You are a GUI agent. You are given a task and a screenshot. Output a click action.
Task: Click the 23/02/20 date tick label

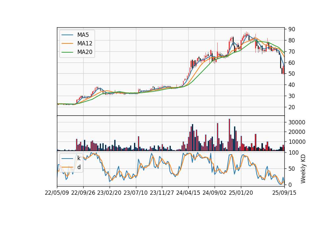tap(109, 193)
